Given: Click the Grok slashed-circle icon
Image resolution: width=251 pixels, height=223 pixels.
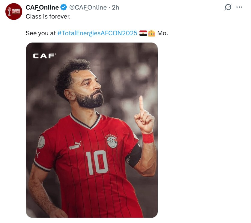Looking at the screenshot, I should coord(228,7).
